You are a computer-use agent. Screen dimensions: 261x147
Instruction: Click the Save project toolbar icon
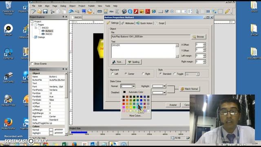[x=45, y=11]
